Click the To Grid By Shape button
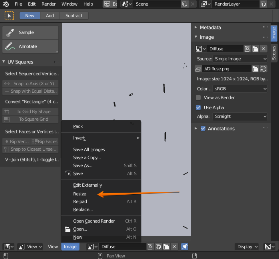 coord(30,112)
